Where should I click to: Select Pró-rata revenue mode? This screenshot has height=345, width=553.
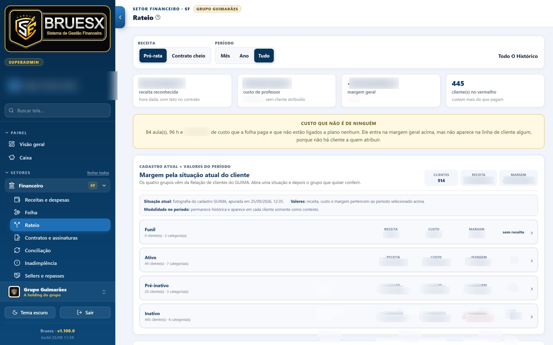[153, 56]
